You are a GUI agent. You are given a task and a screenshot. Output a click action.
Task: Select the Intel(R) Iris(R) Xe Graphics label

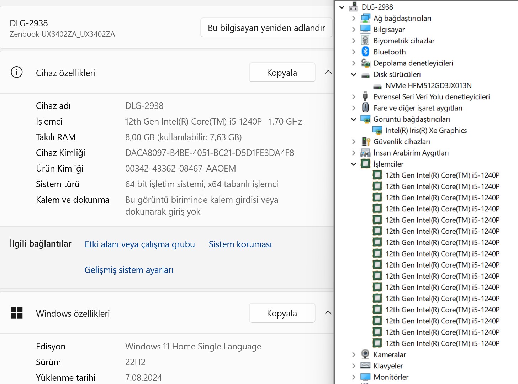[426, 131]
